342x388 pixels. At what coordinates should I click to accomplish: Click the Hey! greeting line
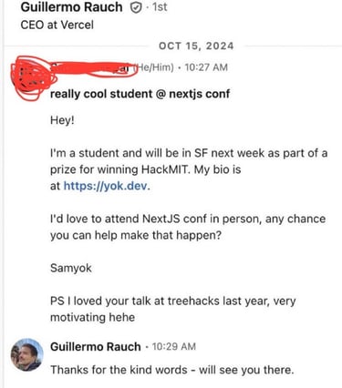click(62, 120)
